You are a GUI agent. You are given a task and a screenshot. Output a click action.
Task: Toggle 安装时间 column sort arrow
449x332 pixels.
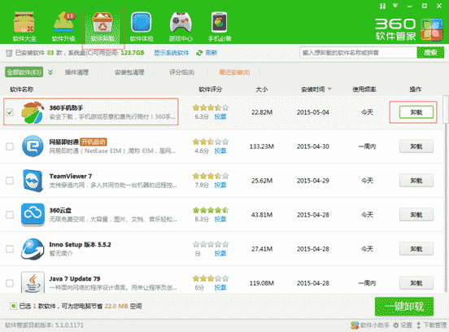[x=329, y=89]
